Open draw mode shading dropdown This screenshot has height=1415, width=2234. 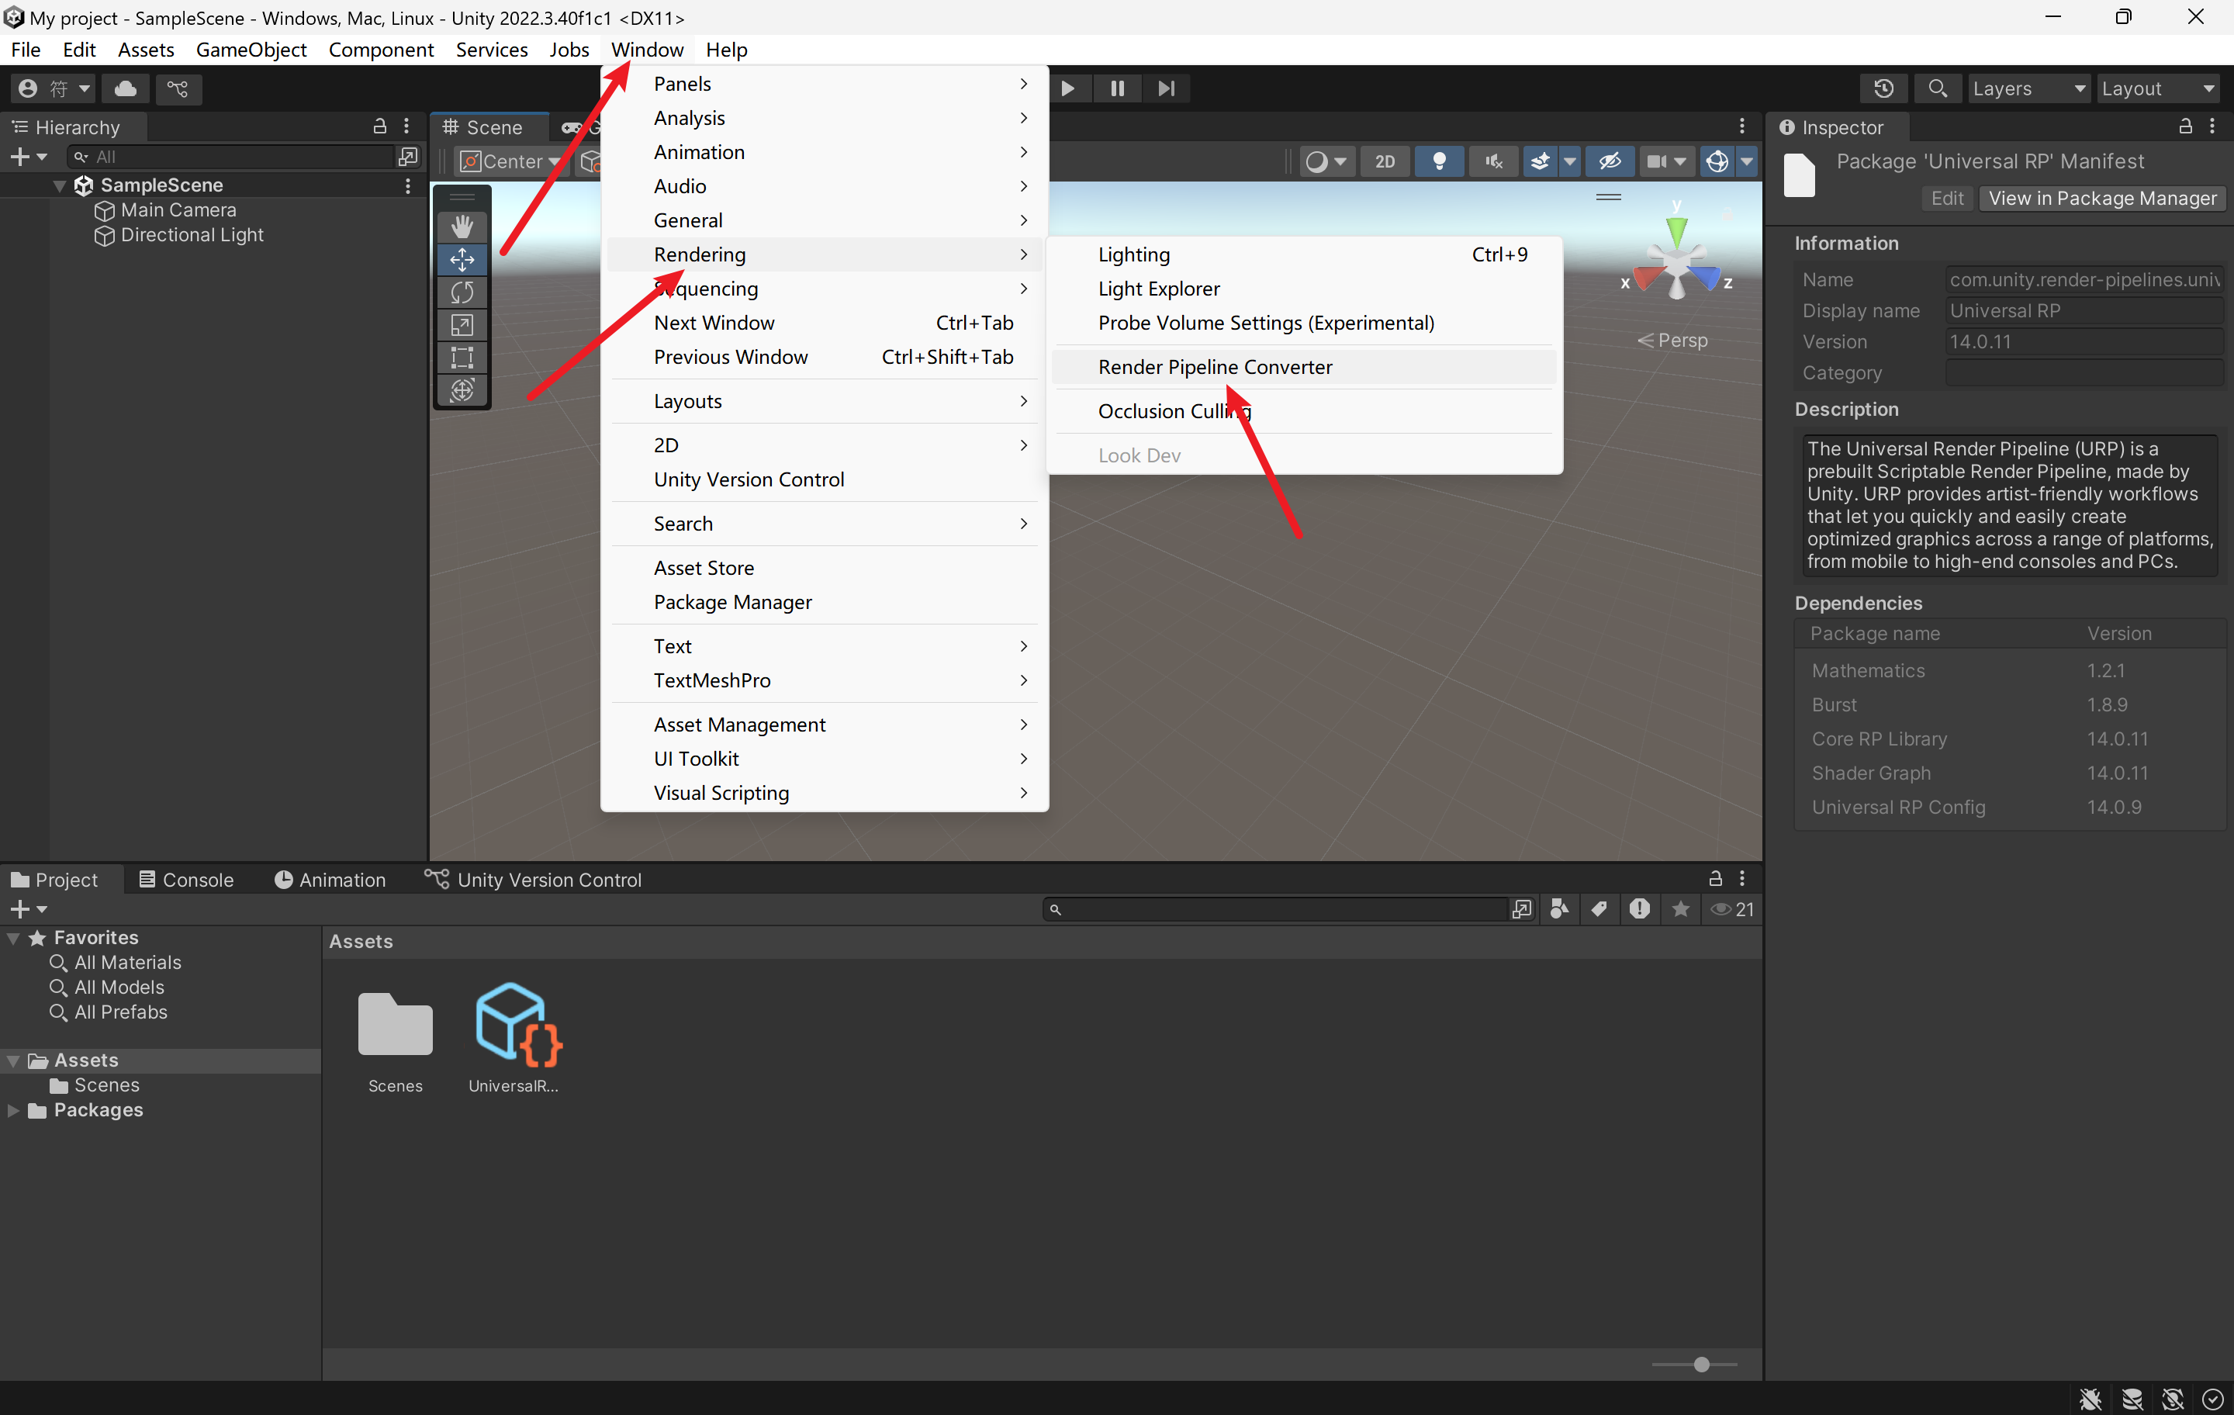coord(1326,161)
